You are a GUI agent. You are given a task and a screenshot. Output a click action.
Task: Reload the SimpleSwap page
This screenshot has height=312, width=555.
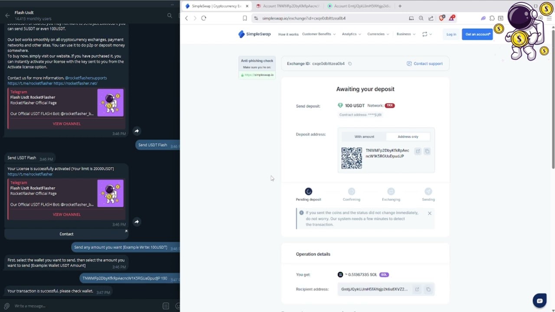pos(204,18)
